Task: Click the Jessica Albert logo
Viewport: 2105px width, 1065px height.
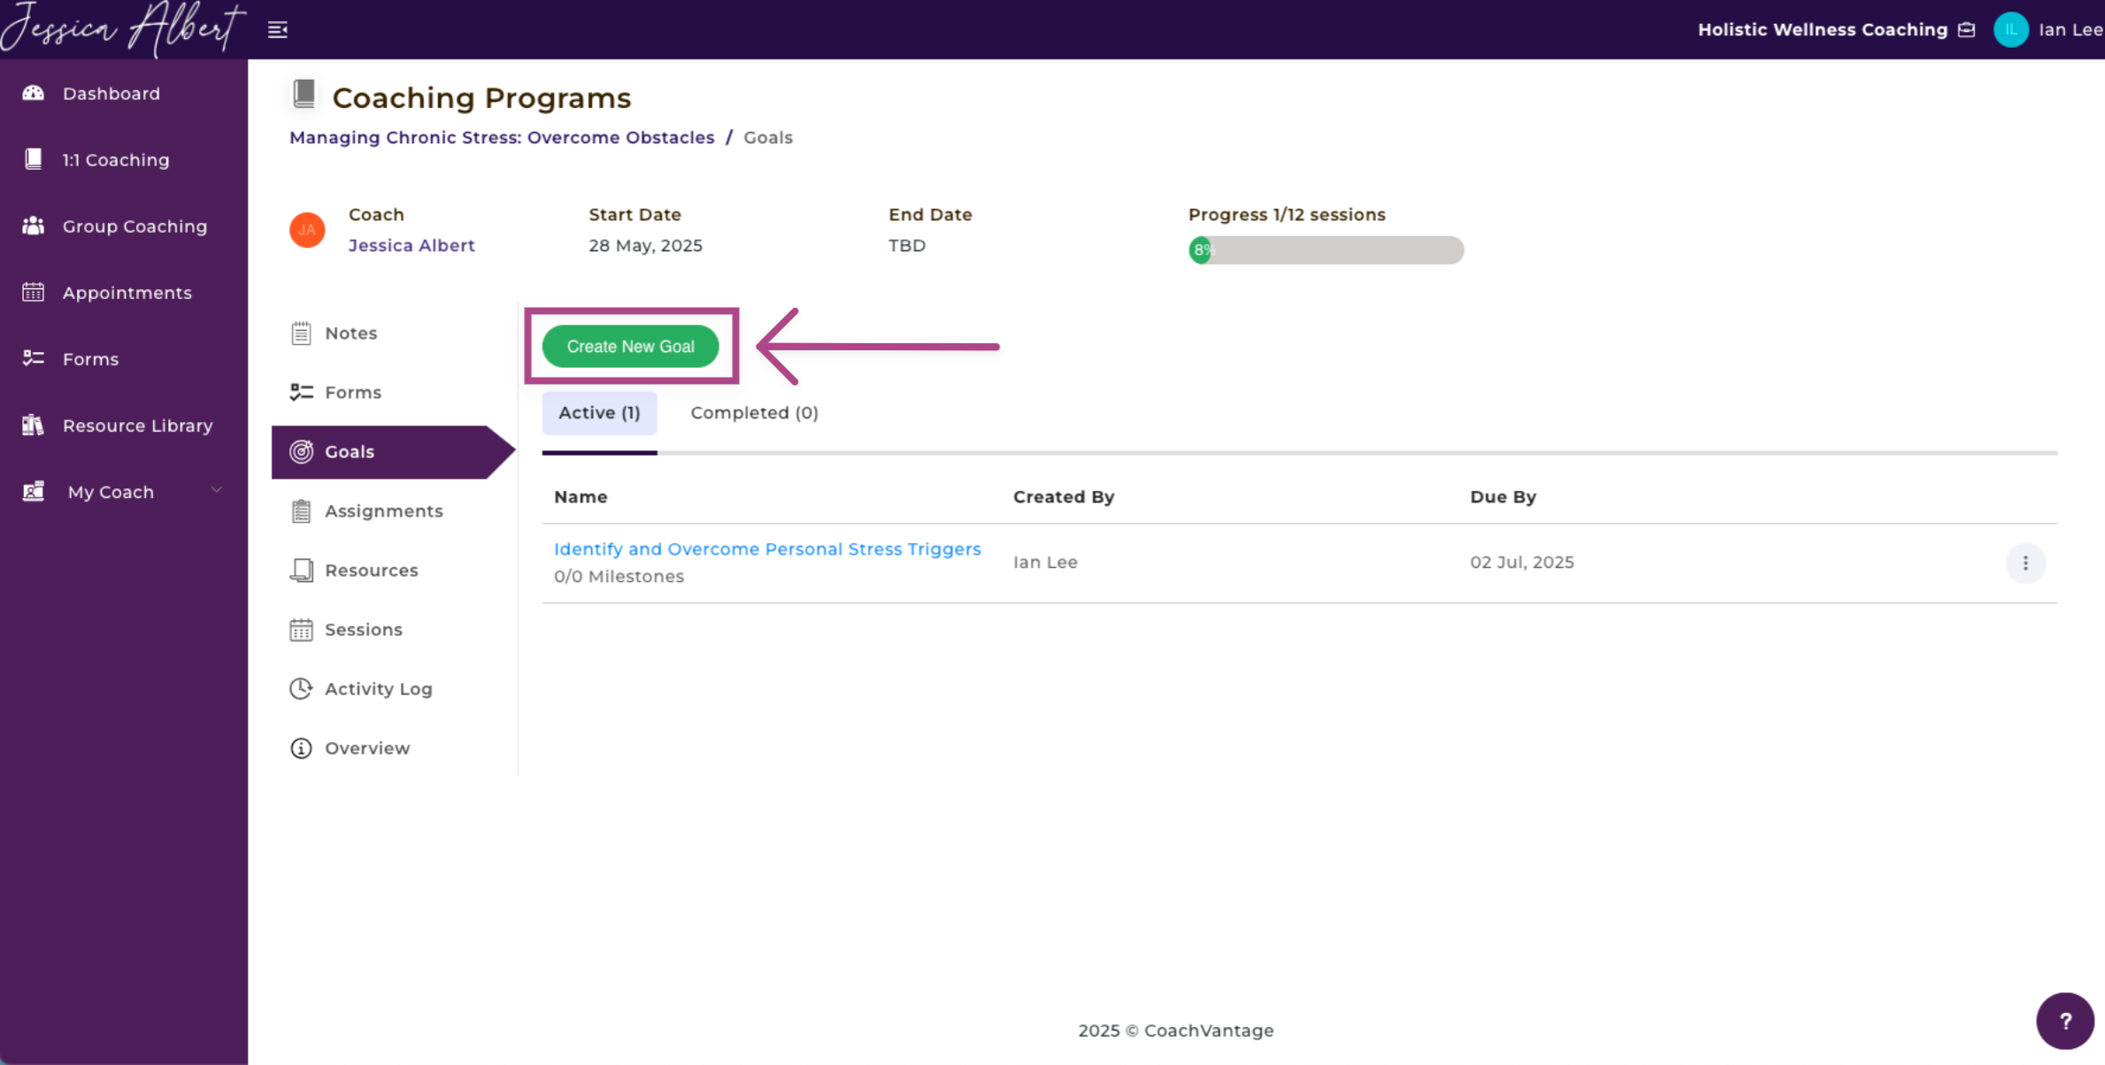Action: coord(123,27)
